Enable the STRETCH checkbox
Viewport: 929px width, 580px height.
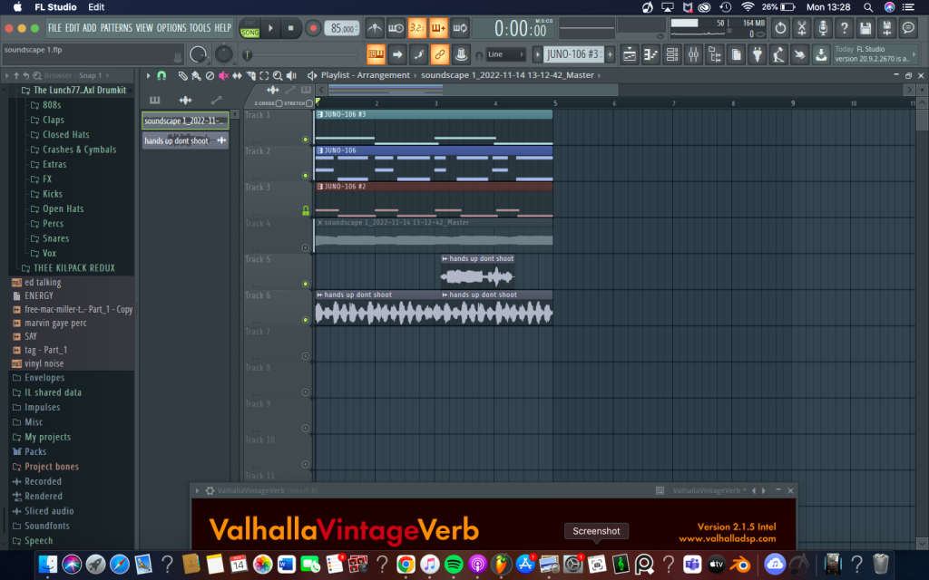coord(309,103)
